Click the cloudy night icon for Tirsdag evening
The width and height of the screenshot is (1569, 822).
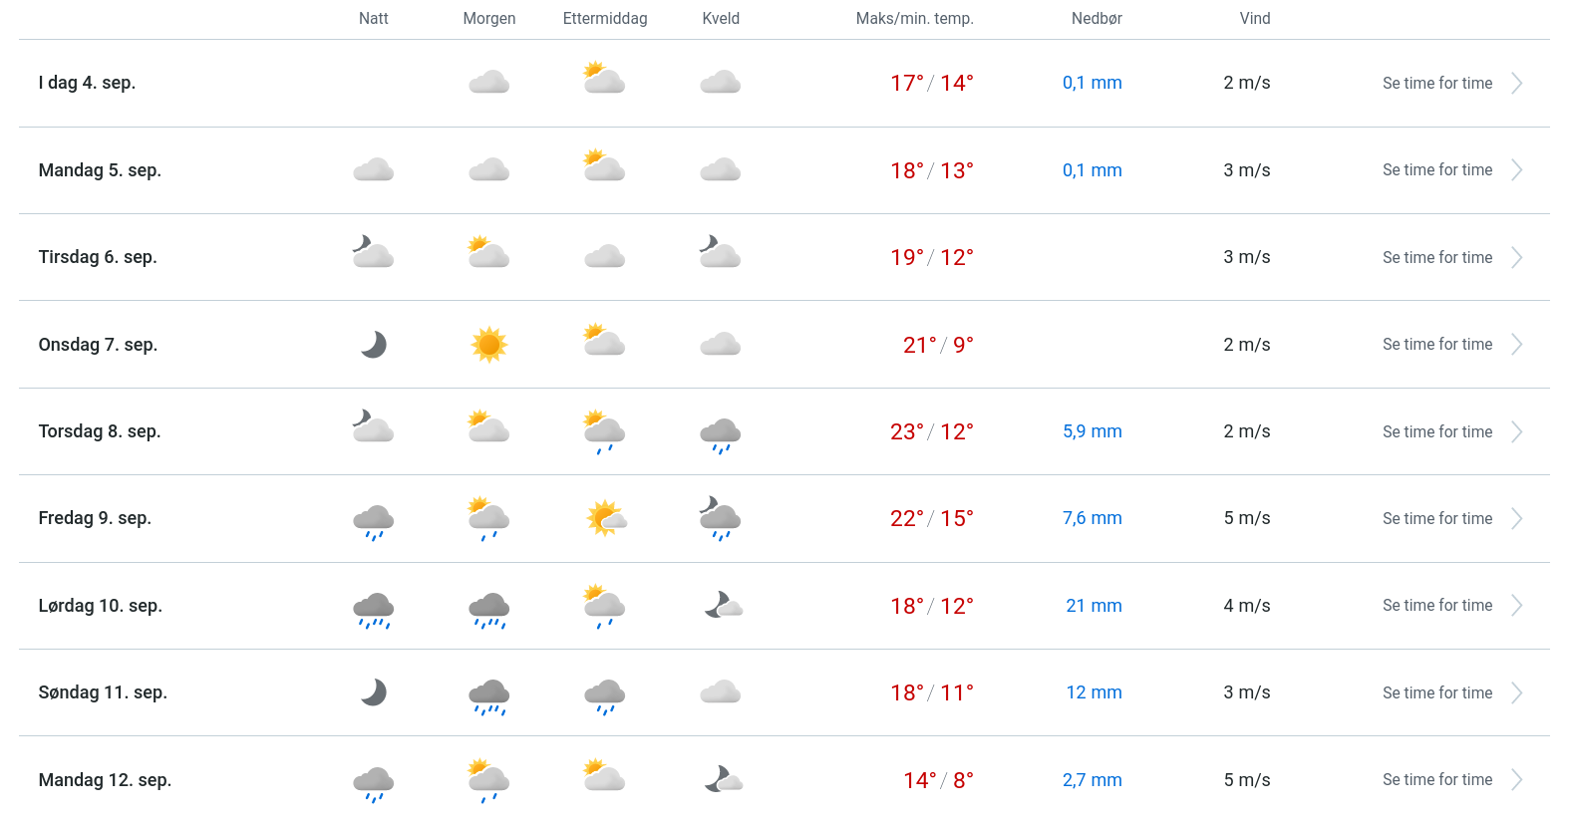tap(720, 253)
